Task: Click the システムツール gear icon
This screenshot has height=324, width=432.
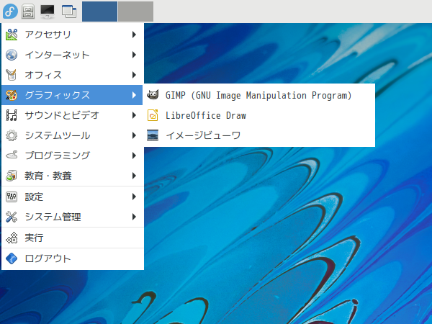Action: click(x=12, y=135)
